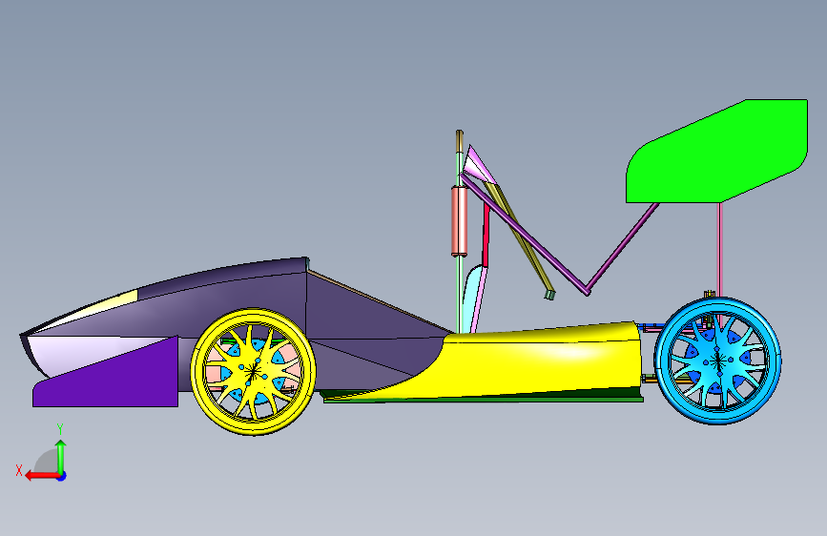
Task: Pick the salmon cylinder on the roll hoop
Action: (460, 221)
